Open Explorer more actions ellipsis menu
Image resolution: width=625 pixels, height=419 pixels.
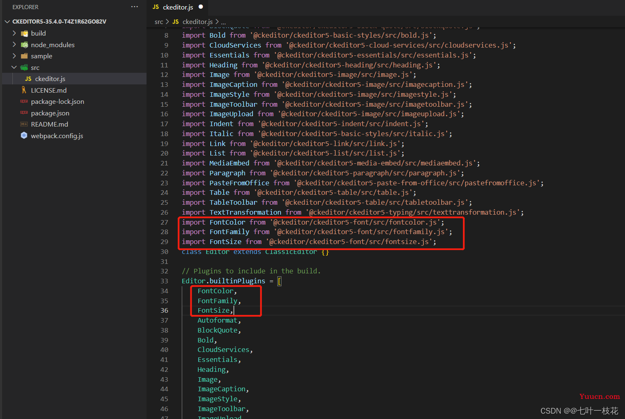(x=135, y=7)
